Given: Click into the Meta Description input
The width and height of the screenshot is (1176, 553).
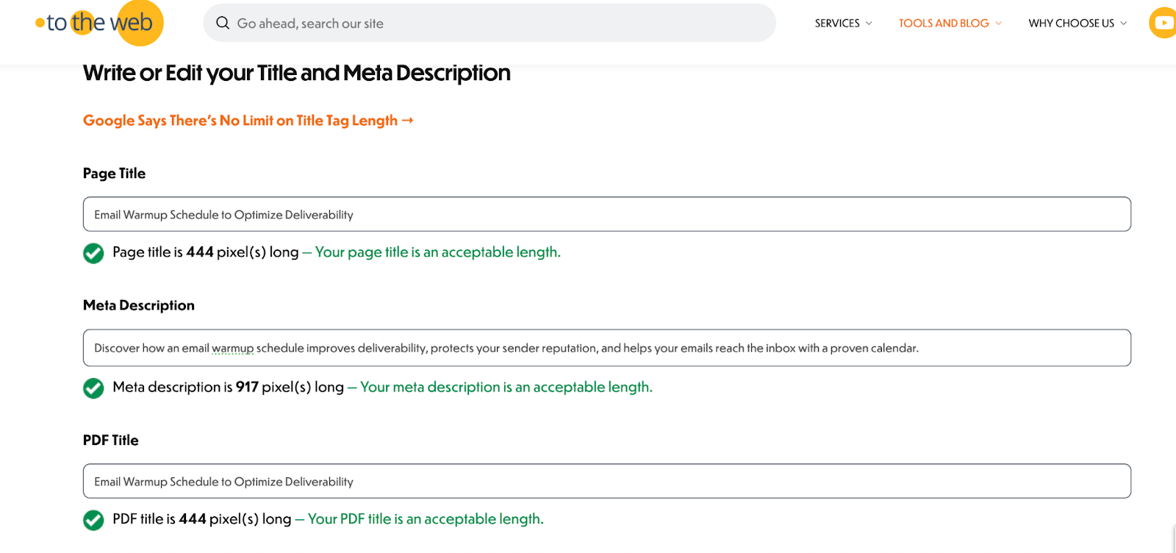Looking at the screenshot, I should pos(607,348).
